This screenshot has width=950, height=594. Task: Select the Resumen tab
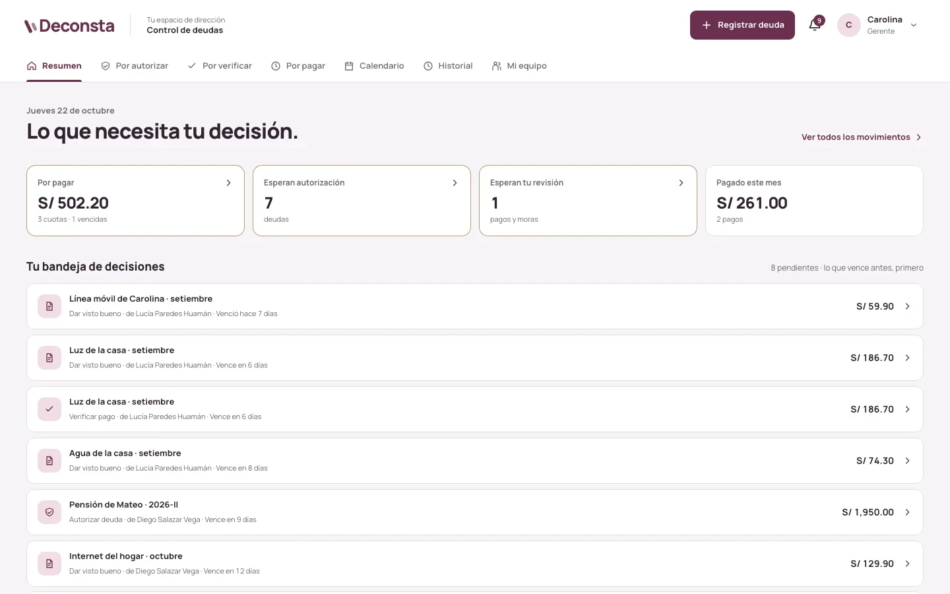[x=54, y=66]
